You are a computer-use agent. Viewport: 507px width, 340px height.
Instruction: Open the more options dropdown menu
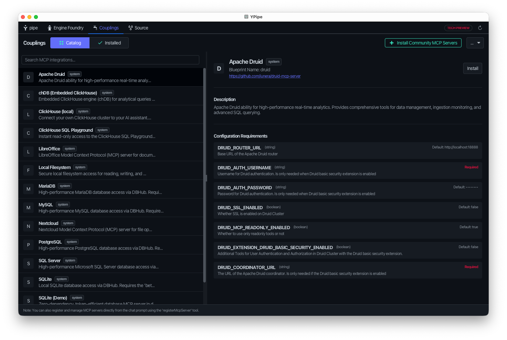click(x=475, y=43)
